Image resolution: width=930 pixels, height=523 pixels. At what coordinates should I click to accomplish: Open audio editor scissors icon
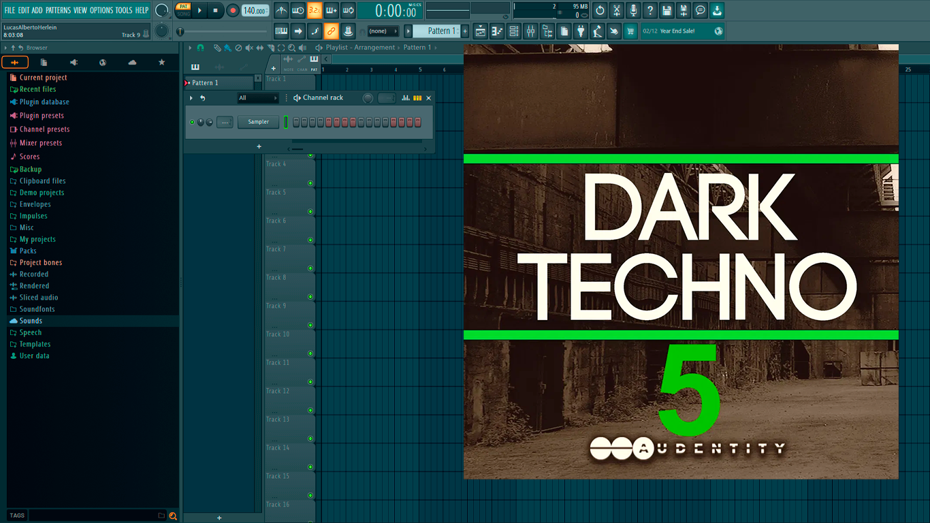(x=617, y=10)
